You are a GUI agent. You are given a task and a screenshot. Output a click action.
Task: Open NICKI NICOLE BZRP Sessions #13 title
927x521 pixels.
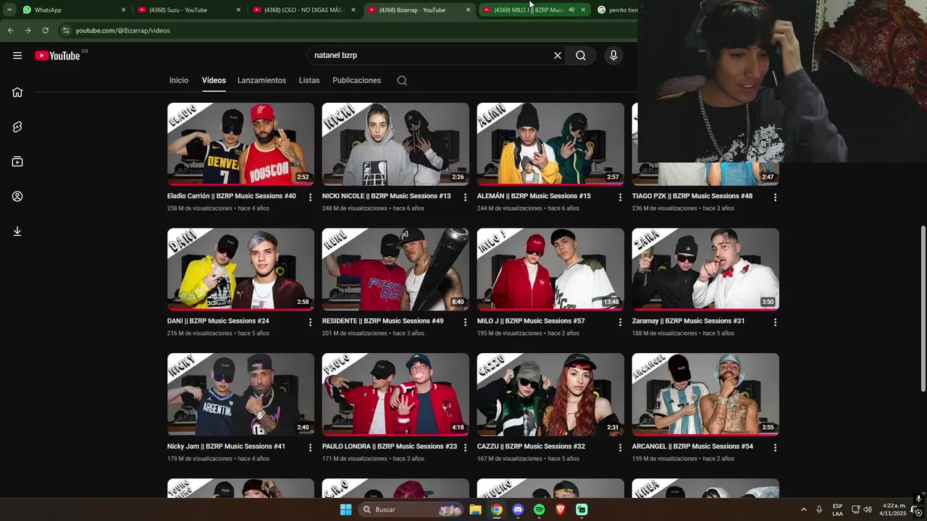386,196
